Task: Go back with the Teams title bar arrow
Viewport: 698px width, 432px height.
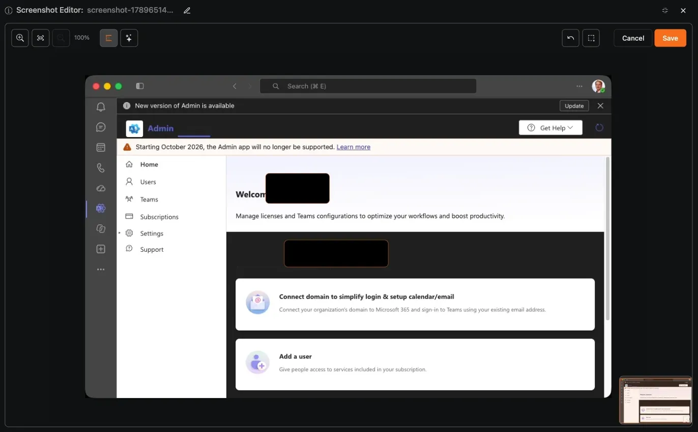Action: pos(235,86)
